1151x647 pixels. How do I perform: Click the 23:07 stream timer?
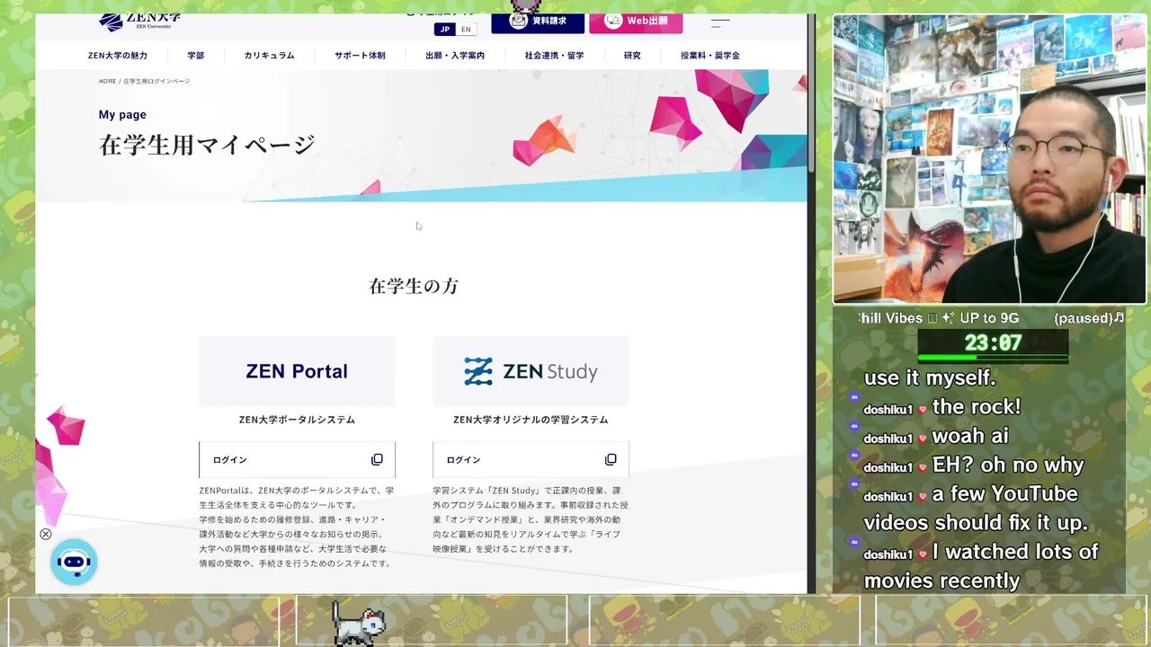[993, 342]
